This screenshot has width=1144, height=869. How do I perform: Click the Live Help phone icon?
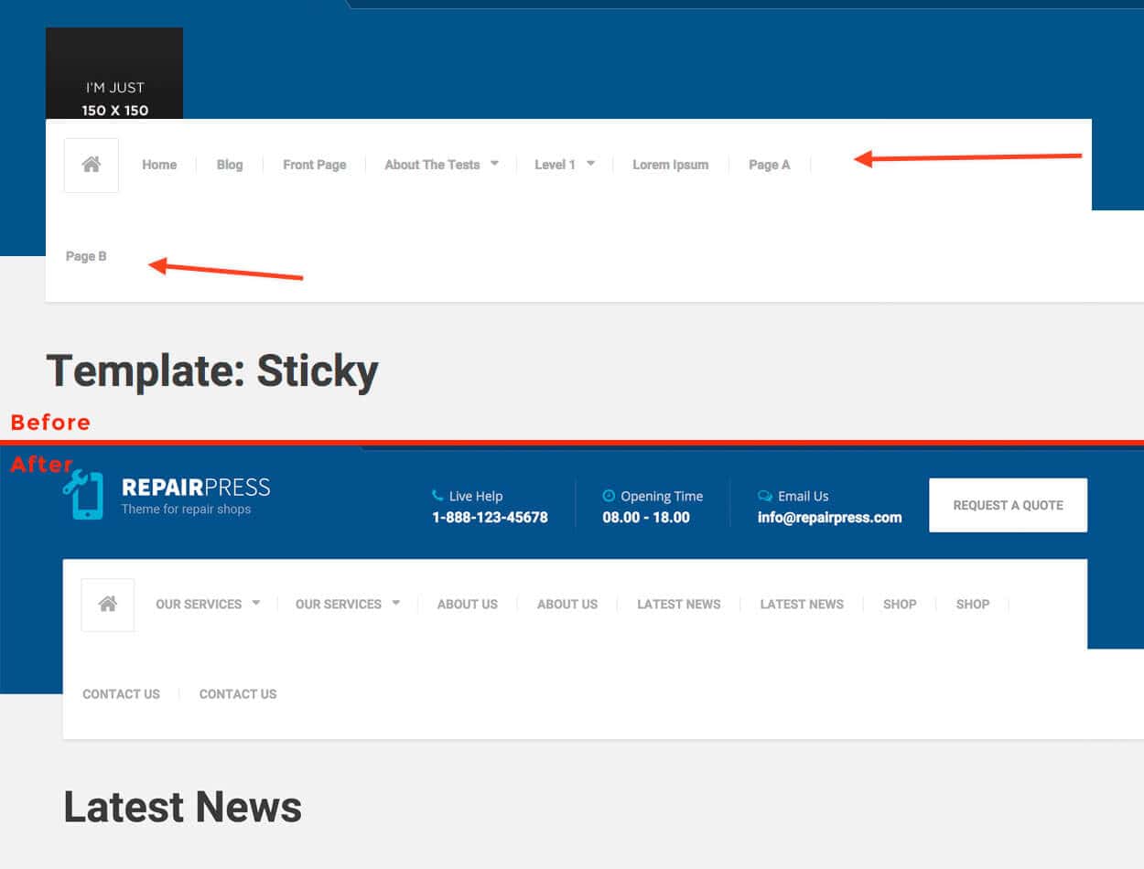[x=437, y=496]
